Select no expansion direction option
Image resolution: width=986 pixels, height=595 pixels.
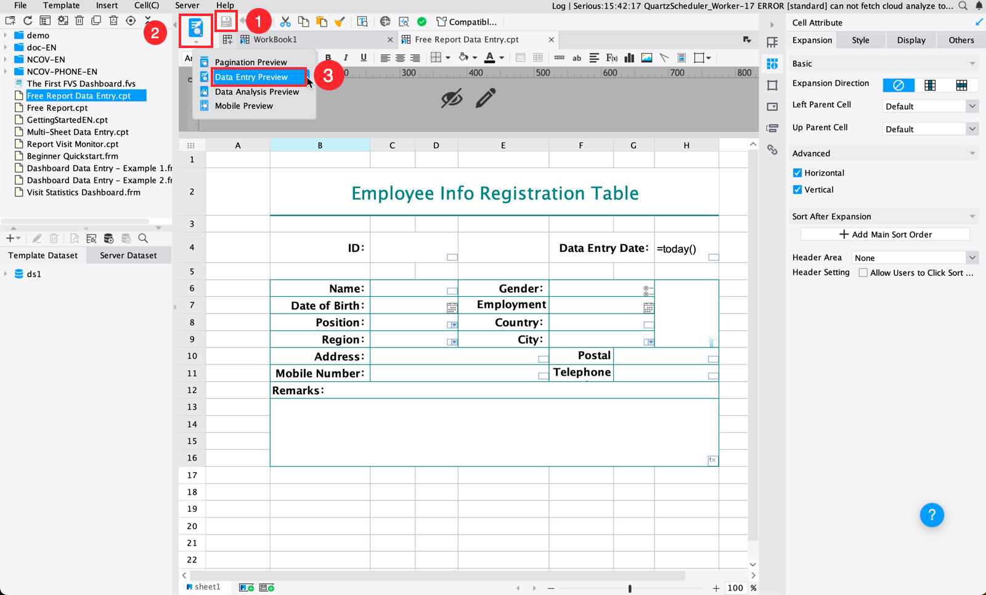click(x=898, y=85)
